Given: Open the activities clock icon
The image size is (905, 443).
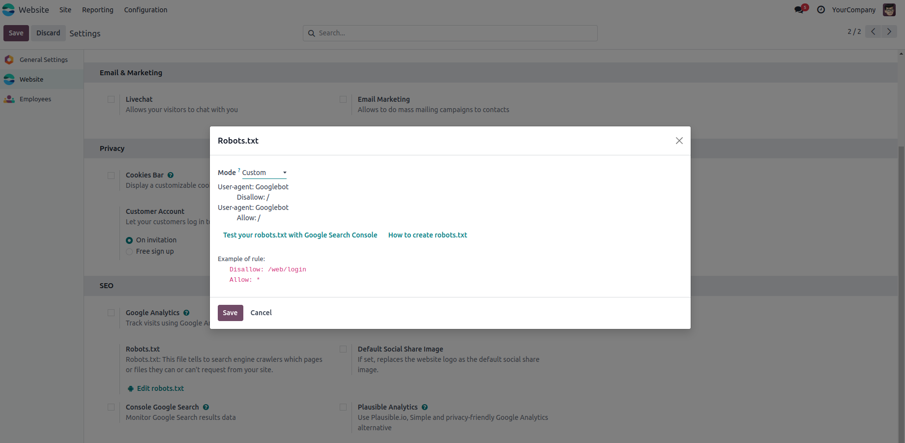Looking at the screenshot, I should 821,10.
